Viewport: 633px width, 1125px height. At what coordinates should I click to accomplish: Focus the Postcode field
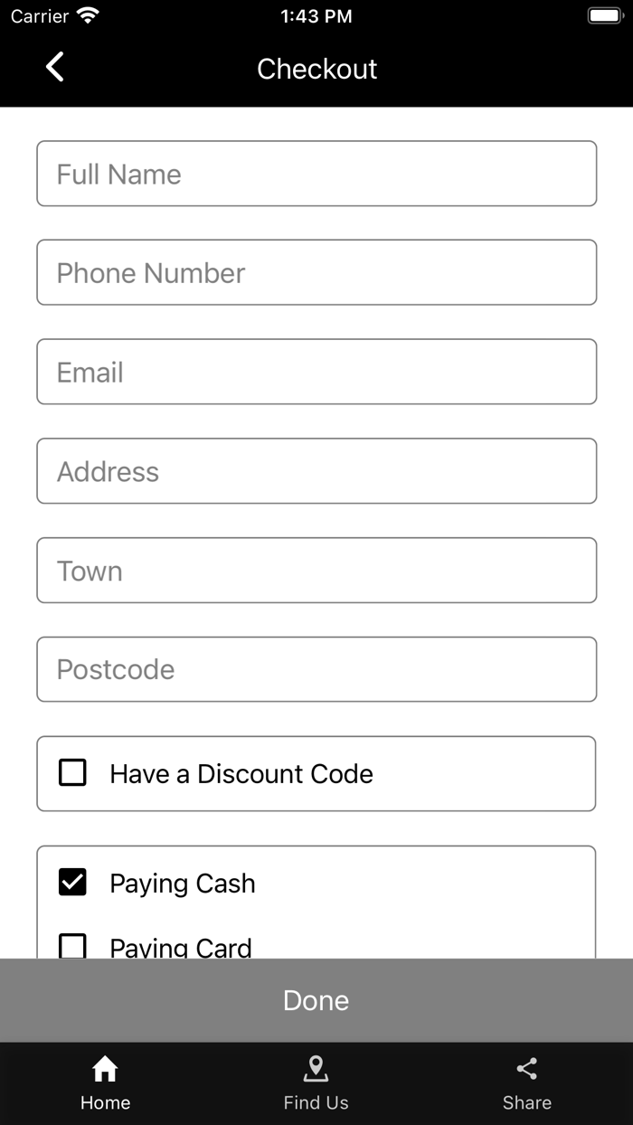click(316, 669)
